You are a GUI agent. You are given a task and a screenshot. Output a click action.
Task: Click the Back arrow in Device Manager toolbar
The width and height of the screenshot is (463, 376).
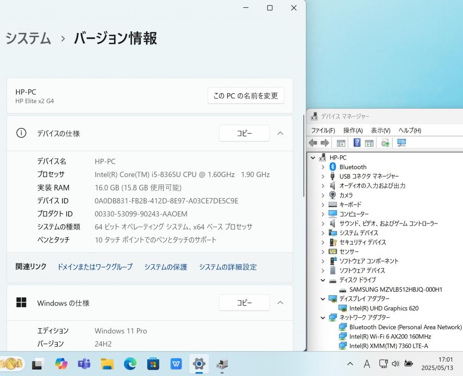click(x=313, y=143)
